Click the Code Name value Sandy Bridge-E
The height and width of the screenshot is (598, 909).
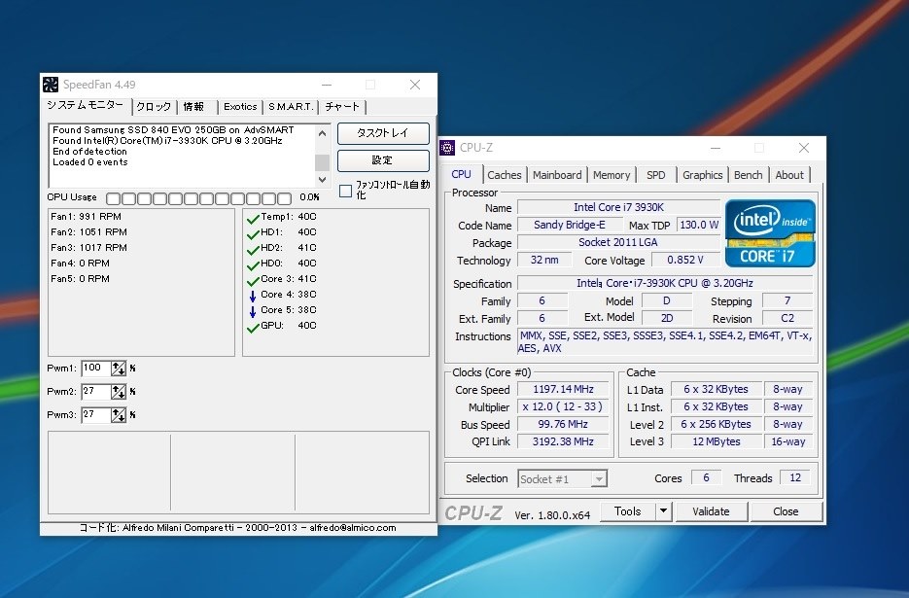pyautogui.click(x=570, y=225)
